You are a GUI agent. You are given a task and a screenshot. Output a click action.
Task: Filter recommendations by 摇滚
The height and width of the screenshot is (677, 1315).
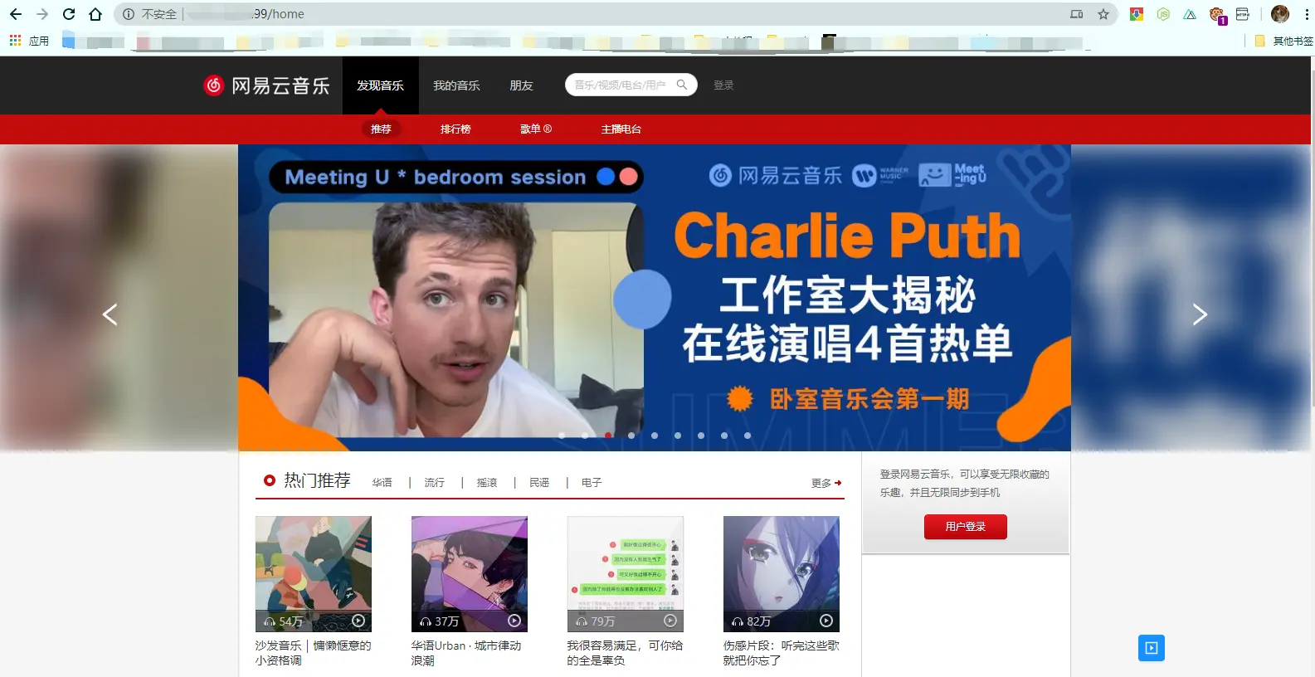(487, 482)
